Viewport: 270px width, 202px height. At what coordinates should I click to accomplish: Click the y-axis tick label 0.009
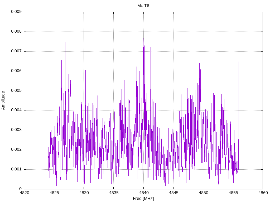(16, 12)
